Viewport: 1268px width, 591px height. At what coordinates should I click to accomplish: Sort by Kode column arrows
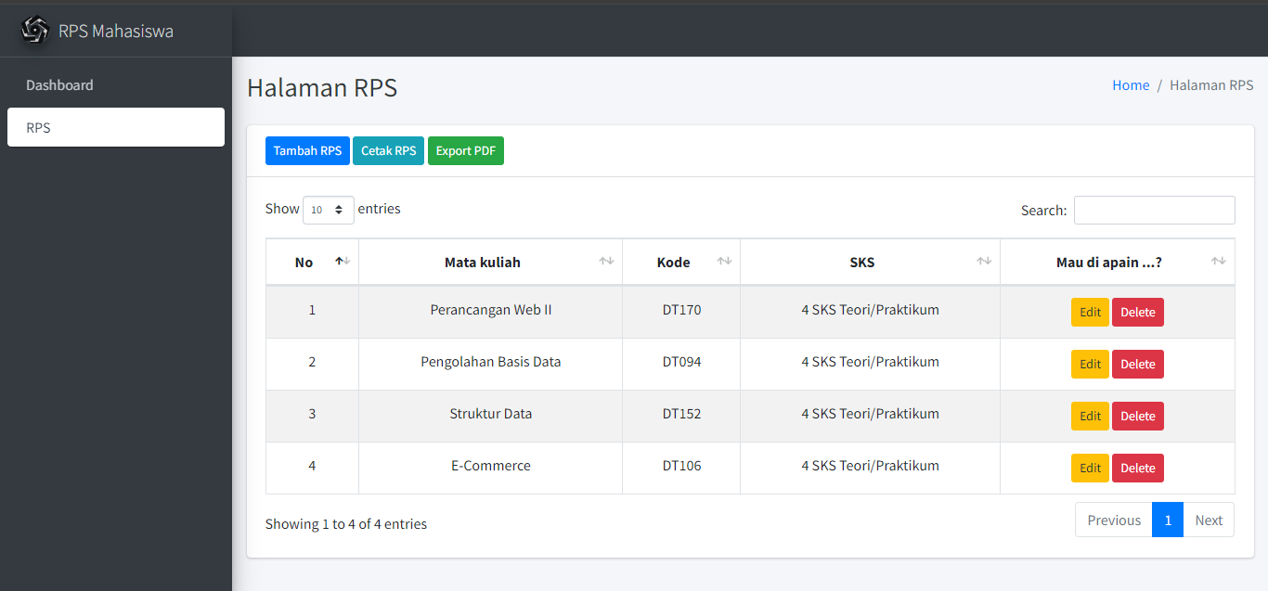pyautogui.click(x=724, y=262)
